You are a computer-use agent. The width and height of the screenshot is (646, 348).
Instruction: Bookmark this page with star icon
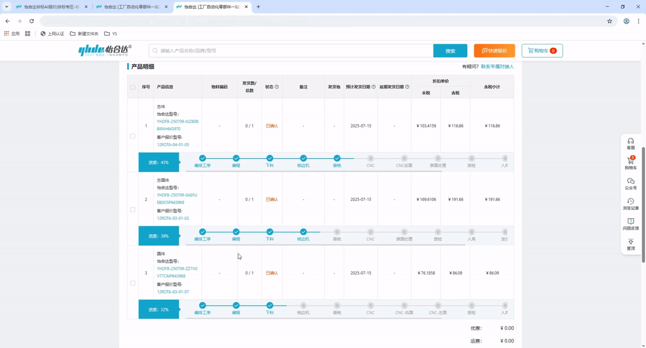pos(609,21)
